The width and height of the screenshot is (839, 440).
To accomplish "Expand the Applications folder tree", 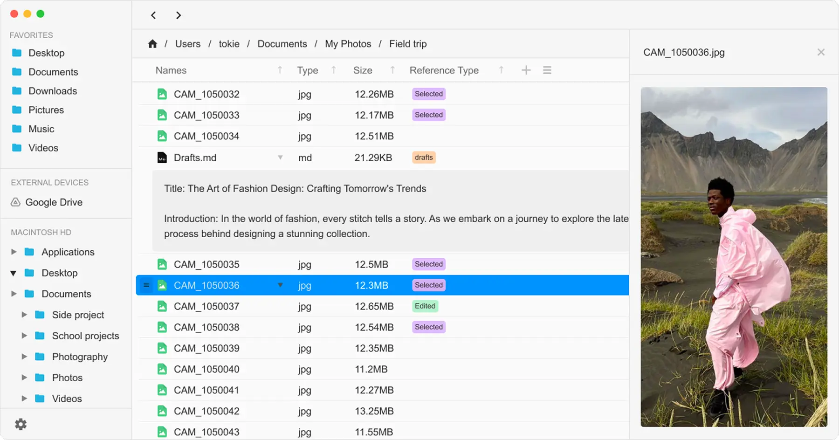I will click(14, 252).
